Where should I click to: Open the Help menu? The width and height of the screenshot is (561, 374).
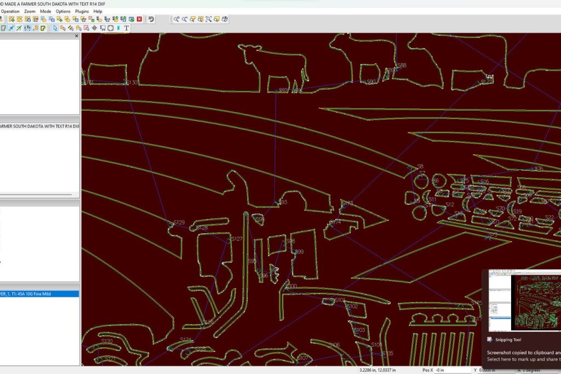pos(98,11)
